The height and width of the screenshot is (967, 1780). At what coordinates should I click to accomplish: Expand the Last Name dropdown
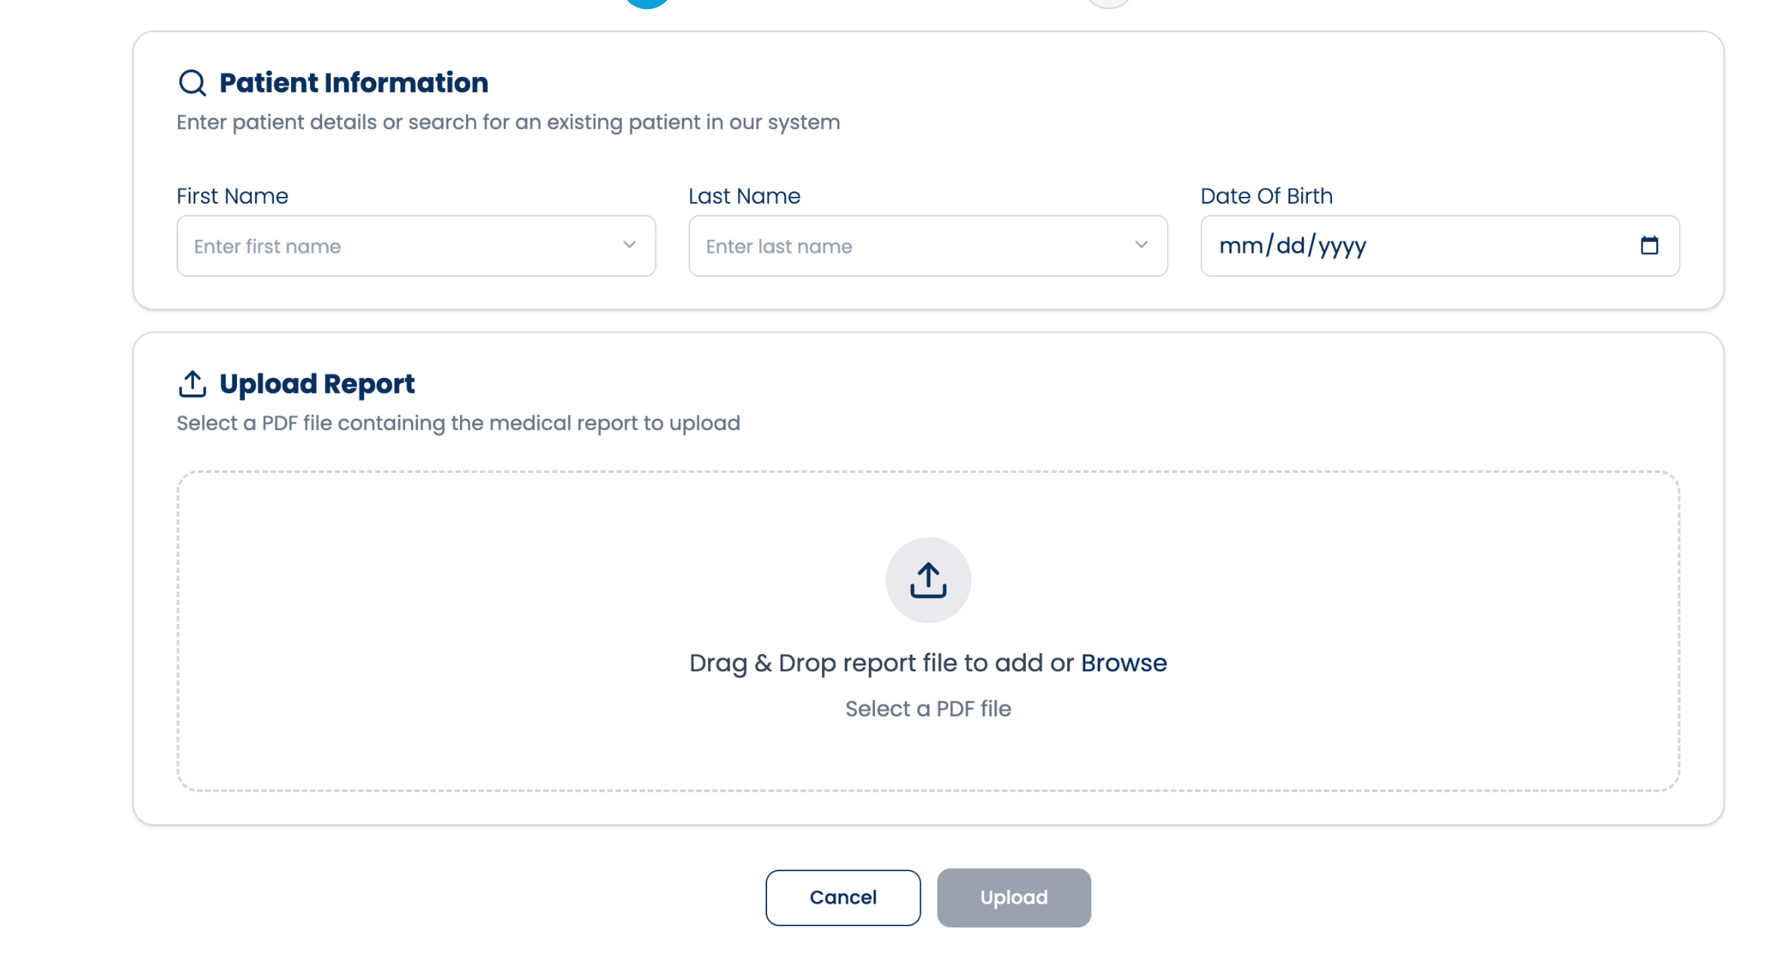[1141, 246]
